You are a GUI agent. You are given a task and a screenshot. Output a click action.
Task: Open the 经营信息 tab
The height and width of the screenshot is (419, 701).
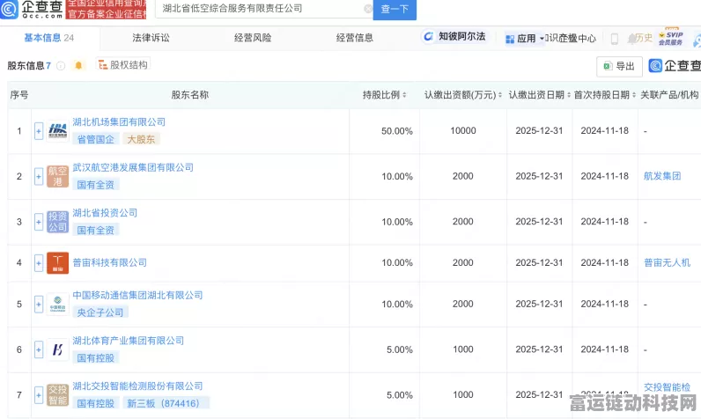tap(355, 38)
